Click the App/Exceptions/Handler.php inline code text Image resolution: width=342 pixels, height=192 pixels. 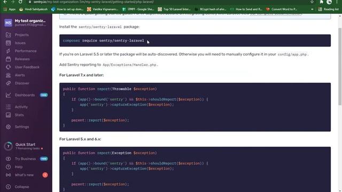[x=129, y=65]
